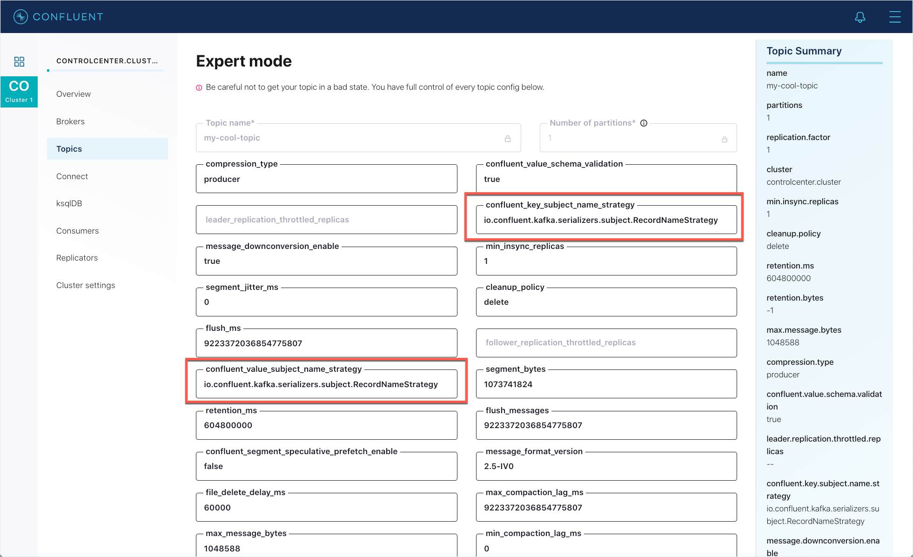The height and width of the screenshot is (557, 913).
Task: Click the lock icon in Topic name field
Action: [x=508, y=139]
